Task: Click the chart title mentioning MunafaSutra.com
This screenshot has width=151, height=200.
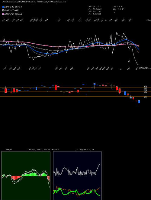Action: click(34, 2)
